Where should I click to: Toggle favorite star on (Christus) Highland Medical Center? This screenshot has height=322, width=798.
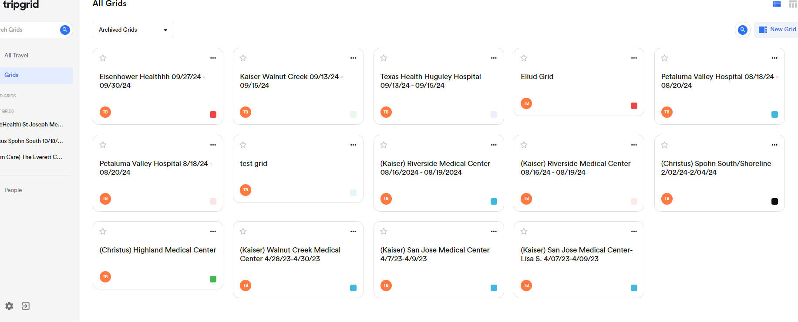(x=103, y=231)
